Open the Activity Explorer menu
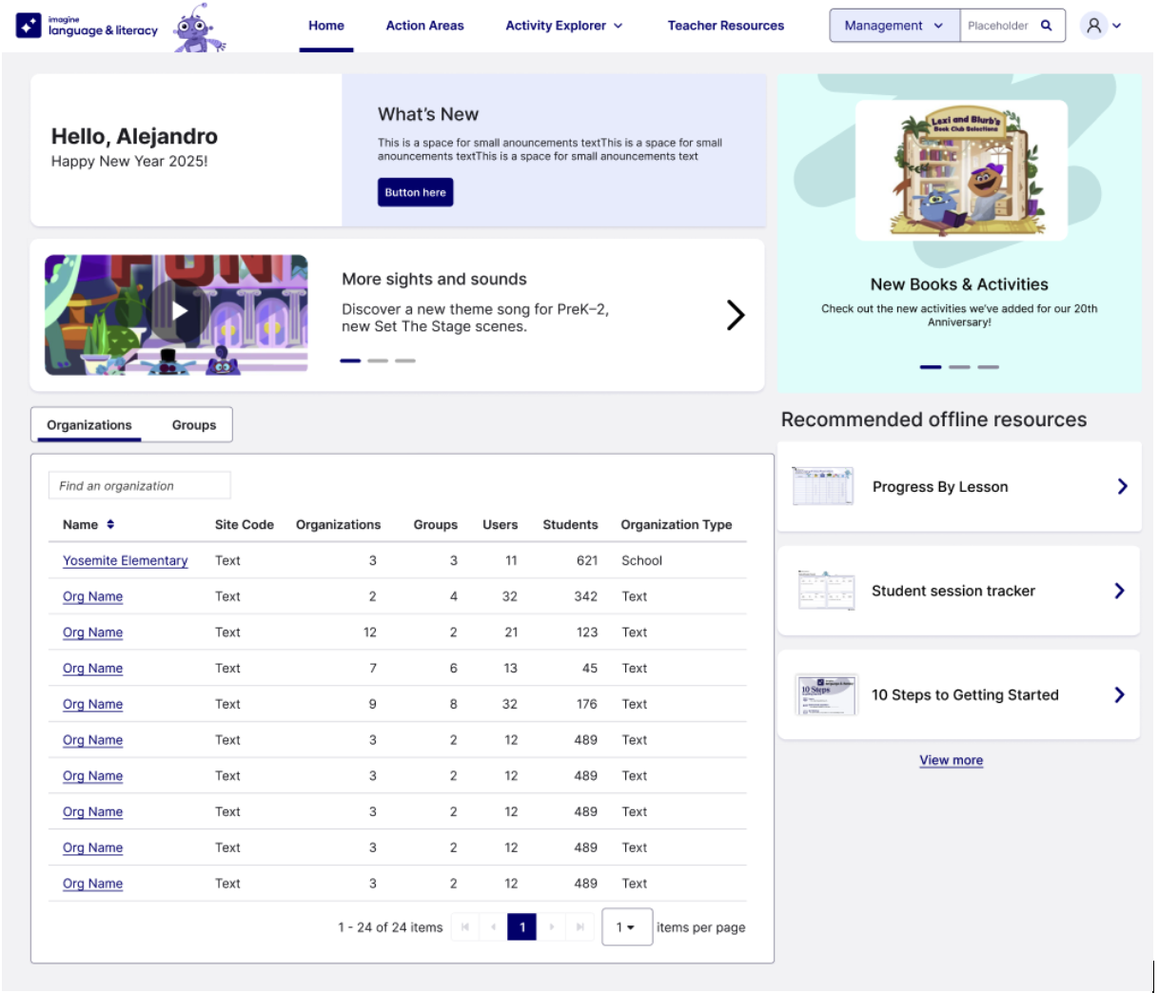 [563, 26]
